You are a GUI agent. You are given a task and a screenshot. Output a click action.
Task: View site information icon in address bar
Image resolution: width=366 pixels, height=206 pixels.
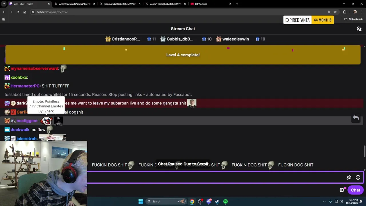(x=33, y=12)
